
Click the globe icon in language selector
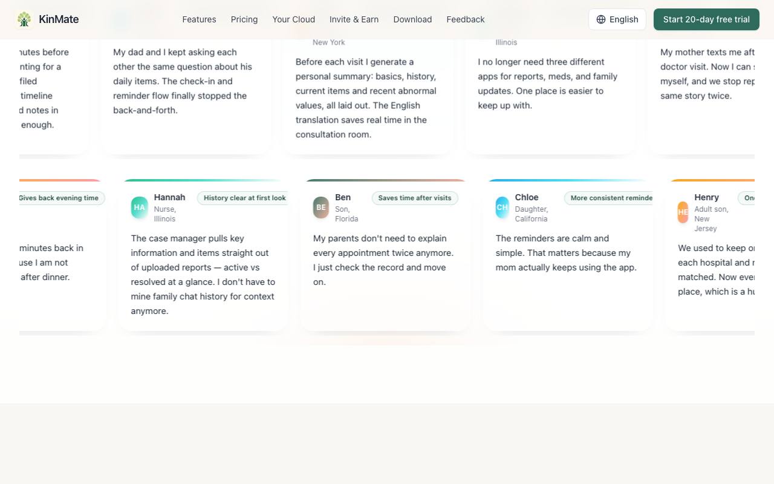[x=601, y=19]
